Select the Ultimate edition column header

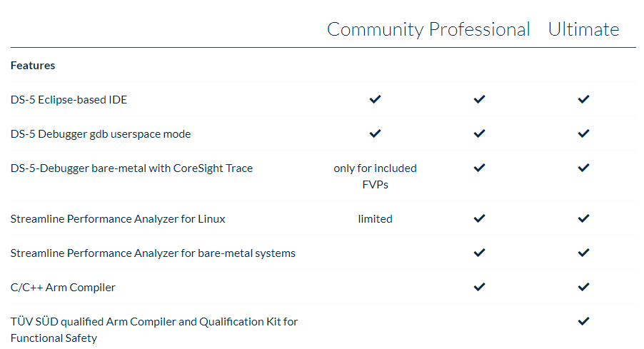tap(583, 29)
